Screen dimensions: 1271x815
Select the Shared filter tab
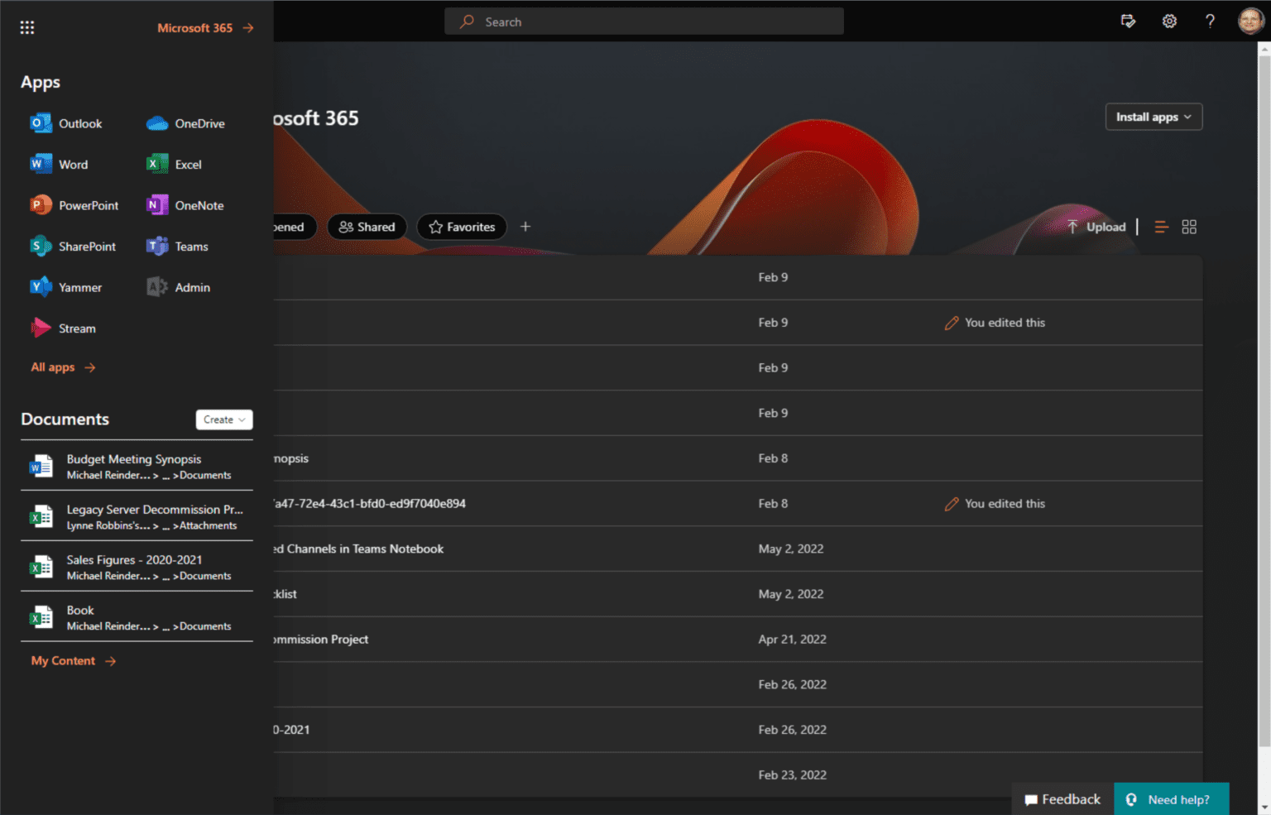coord(367,227)
